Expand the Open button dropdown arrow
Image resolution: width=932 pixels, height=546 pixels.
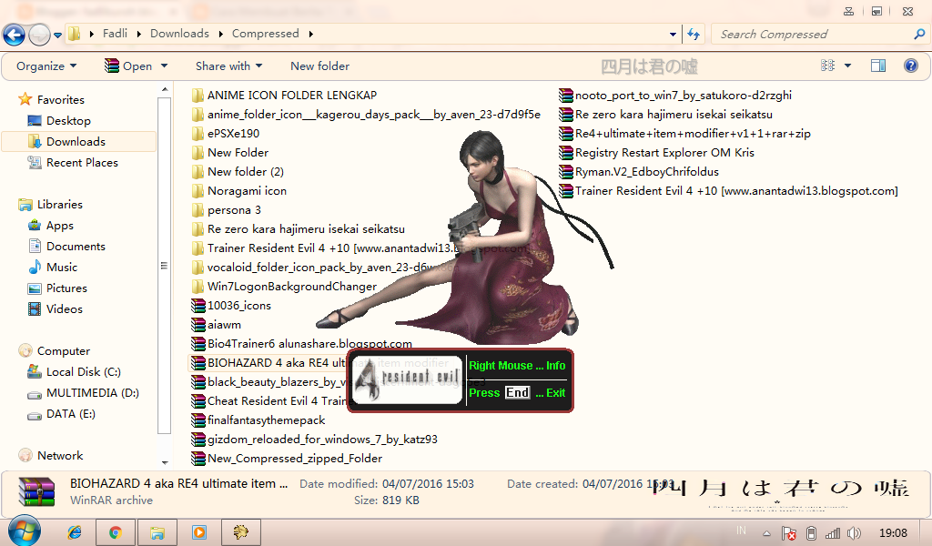pos(164,66)
